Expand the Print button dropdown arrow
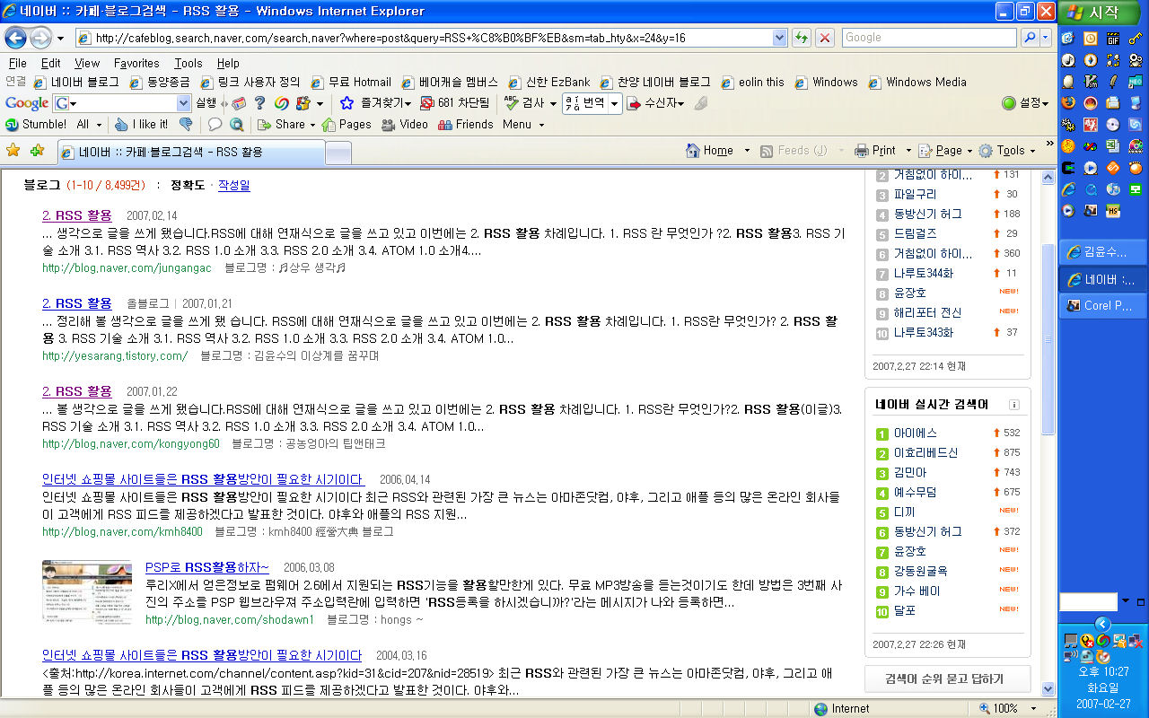This screenshot has width=1149, height=718. pos(908,151)
